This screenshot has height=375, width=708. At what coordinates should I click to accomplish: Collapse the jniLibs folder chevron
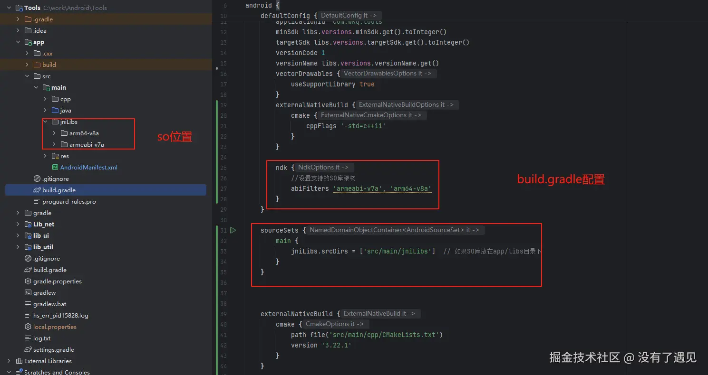click(45, 122)
